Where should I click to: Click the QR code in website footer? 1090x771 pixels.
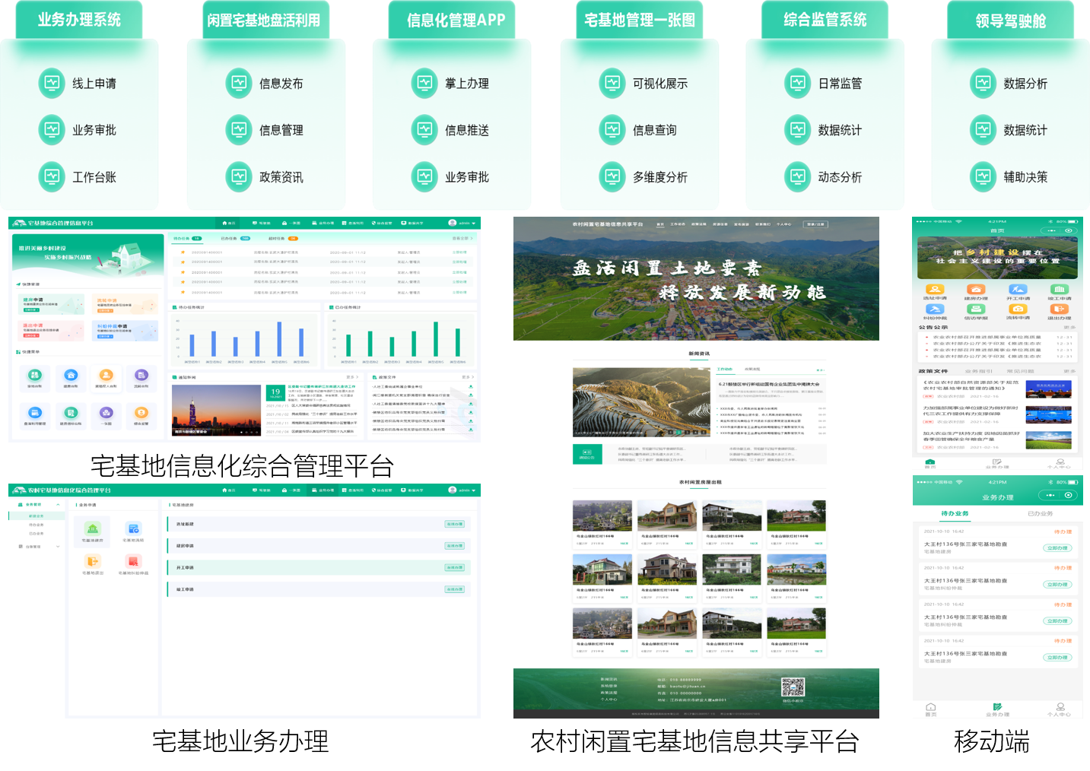(793, 687)
